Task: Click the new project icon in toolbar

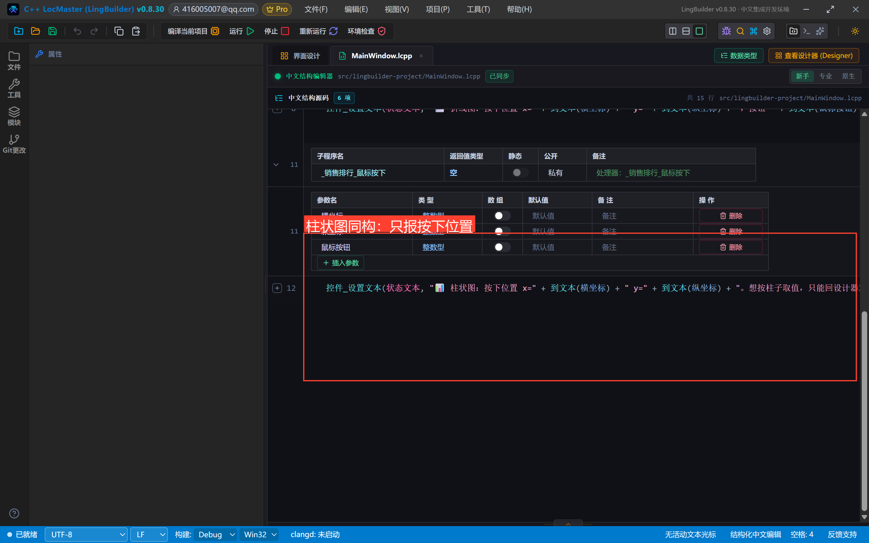Action: [x=18, y=31]
